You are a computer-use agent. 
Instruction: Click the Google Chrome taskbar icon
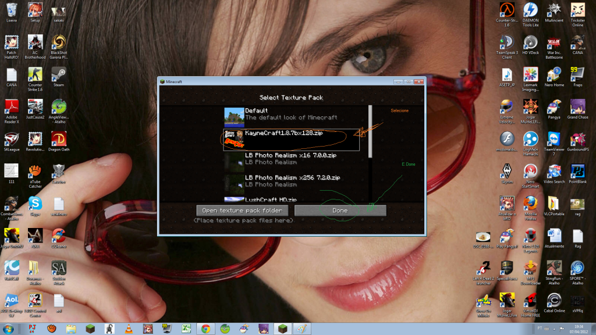pos(205,329)
